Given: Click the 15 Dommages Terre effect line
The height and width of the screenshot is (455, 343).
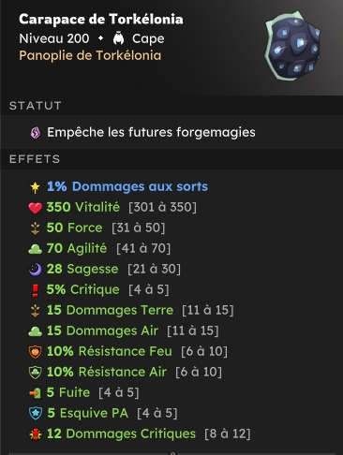Looking at the screenshot, I should coord(131,311).
